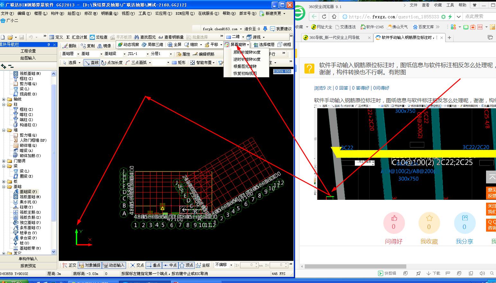Viewport: 496px width, 283px height.
Task: Select 点加长度 point plus length tool
Action: tap(112, 63)
